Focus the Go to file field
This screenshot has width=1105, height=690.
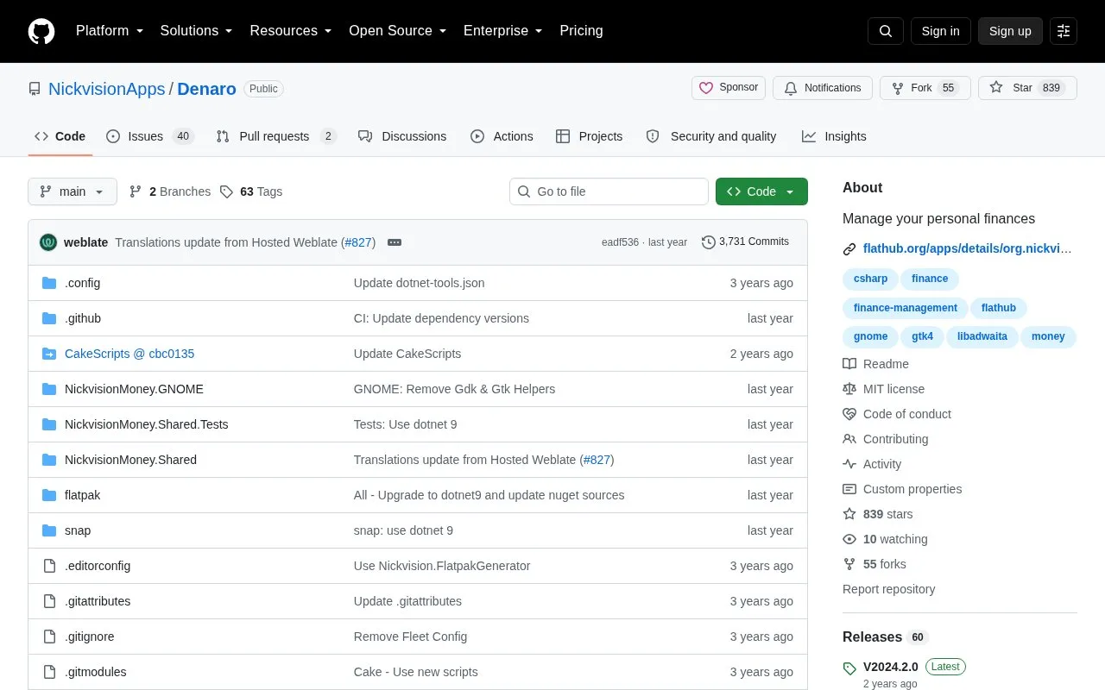tap(609, 191)
